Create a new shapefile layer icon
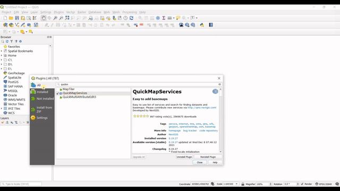Screen dimensions: 340x191 (x=17, y=25)
